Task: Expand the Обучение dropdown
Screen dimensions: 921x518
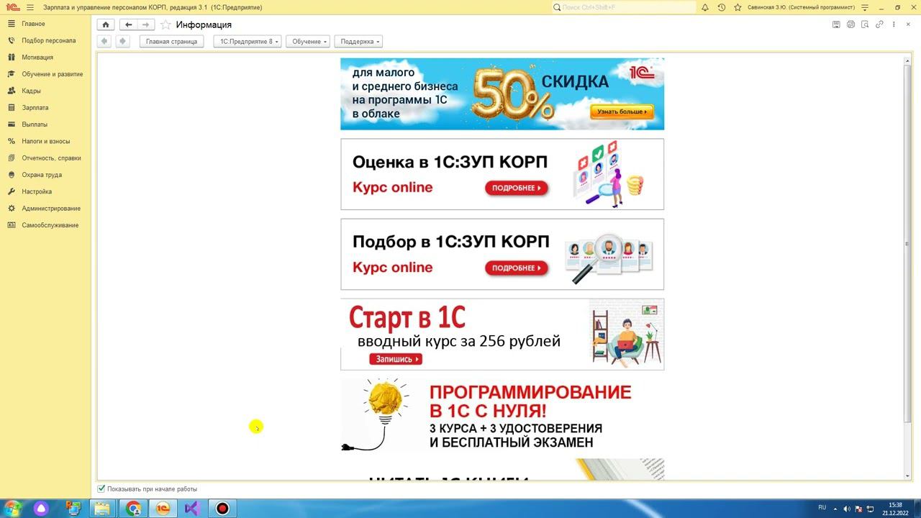Action: pos(308,42)
